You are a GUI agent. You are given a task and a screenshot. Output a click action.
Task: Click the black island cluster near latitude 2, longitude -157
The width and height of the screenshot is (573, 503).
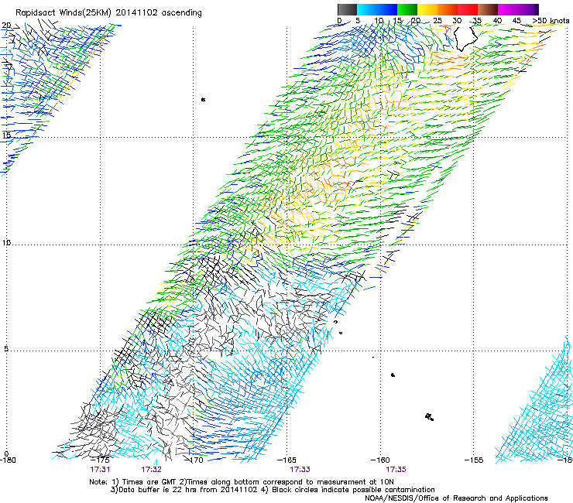pyautogui.click(x=430, y=417)
